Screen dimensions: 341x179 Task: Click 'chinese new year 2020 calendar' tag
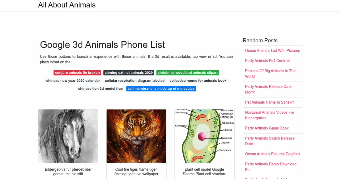point(73,81)
